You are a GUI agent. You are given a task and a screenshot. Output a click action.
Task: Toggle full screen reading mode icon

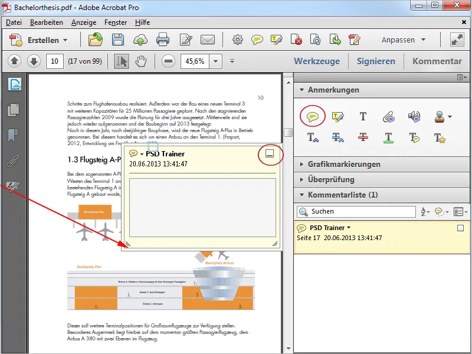pyautogui.click(x=457, y=40)
